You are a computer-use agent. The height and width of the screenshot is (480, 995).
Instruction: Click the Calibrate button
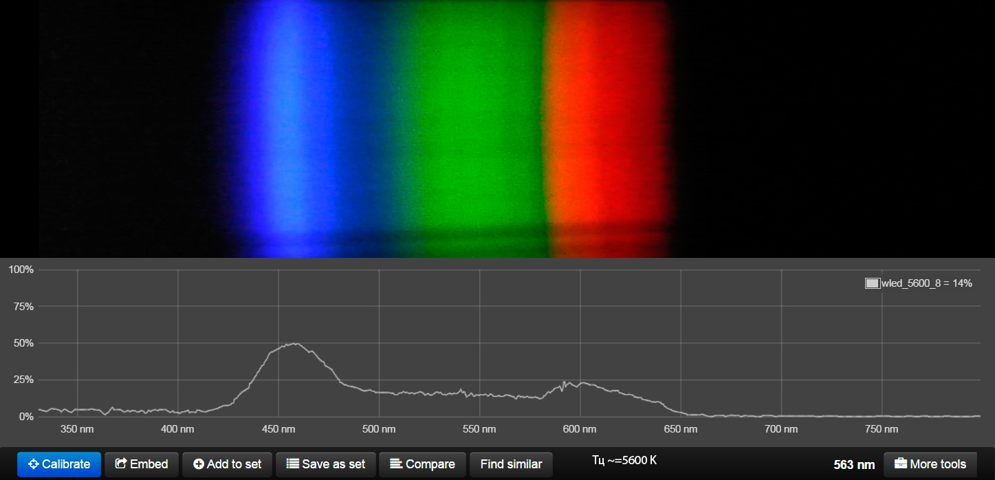(59, 464)
